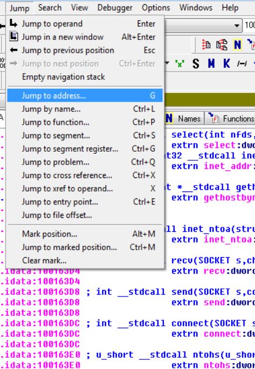Click the blue K toolbar icon
Screen dimensions: 255x369
[226, 63]
